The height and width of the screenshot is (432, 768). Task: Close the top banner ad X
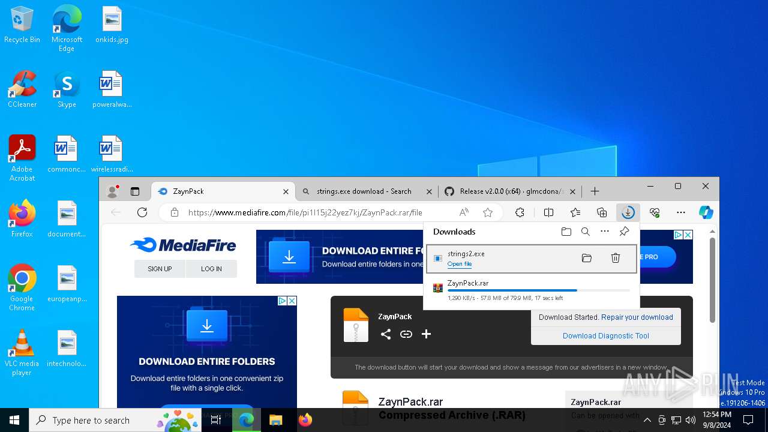click(x=688, y=235)
